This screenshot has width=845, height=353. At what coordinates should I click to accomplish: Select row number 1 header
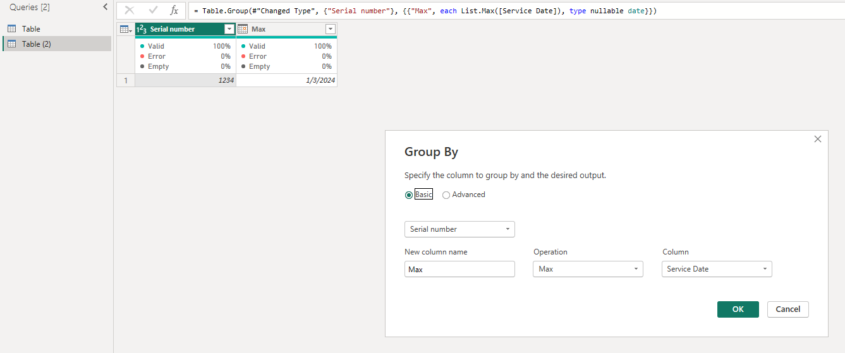(126, 80)
